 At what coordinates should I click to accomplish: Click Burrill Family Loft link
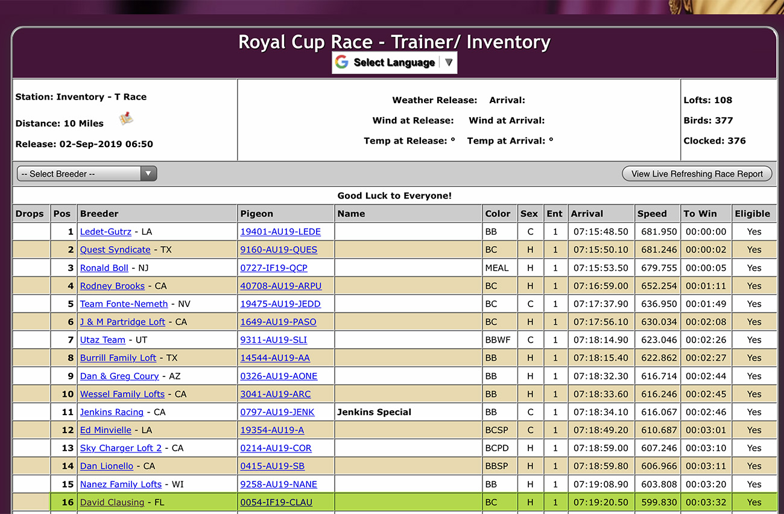pyautogui.click(x=118, y=358)
